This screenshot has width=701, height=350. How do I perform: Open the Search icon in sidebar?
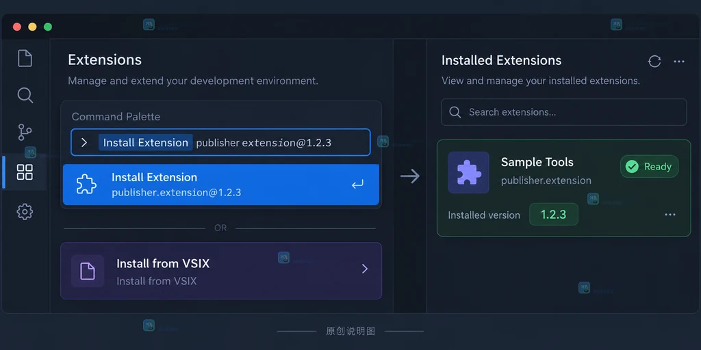tap(25, 95)
